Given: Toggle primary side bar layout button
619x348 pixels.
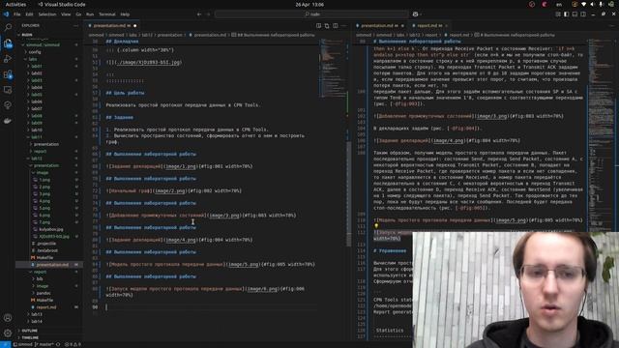Looking at the screenshot, I should coord(566,14).
